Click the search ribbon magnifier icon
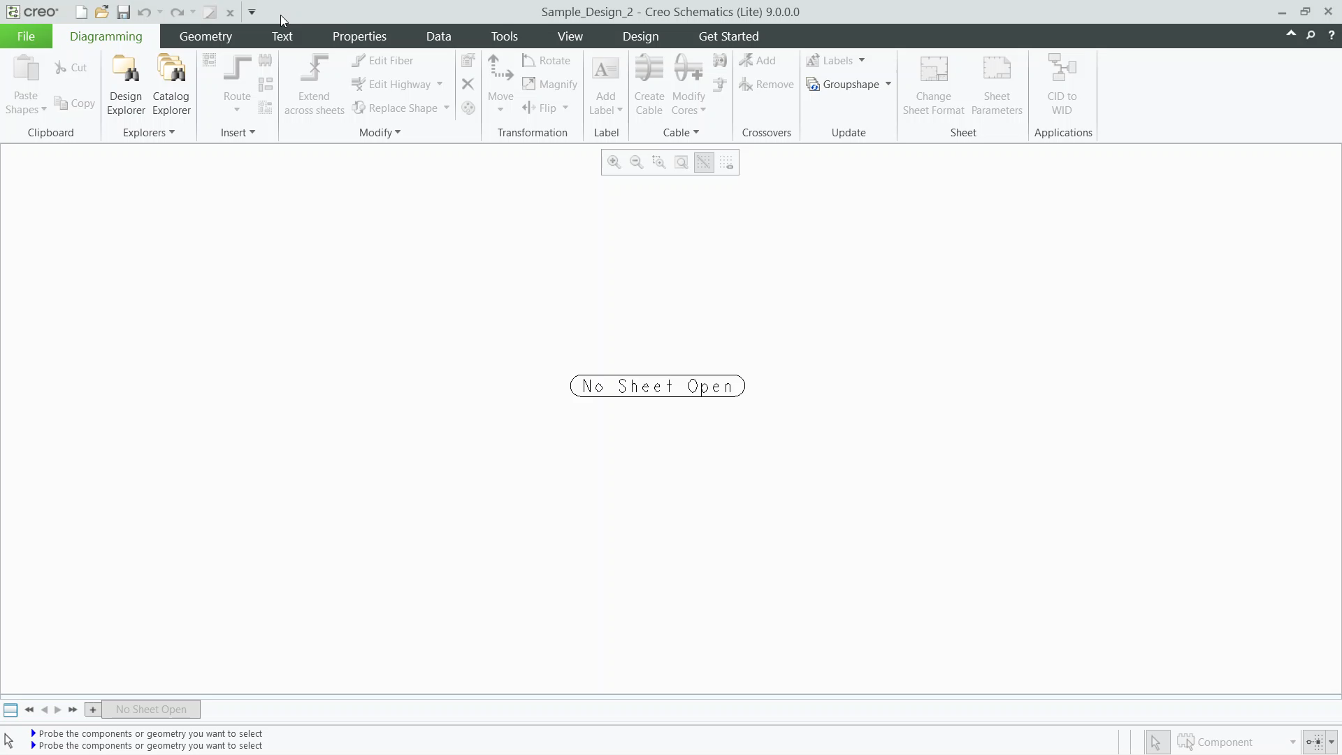The height and width of the screenshot is (755, 1342). click(1311, 35)
